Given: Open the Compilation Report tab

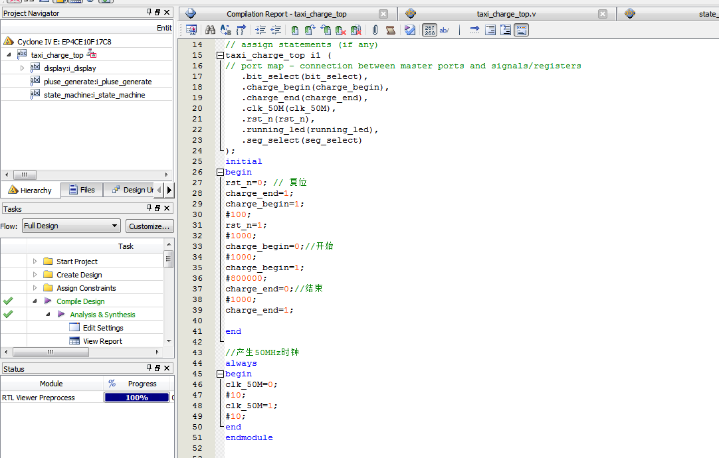Looking at the screenshot, I should pos(286,14).
